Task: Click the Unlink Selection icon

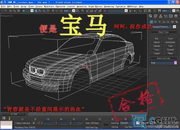Action: [14, 11]
